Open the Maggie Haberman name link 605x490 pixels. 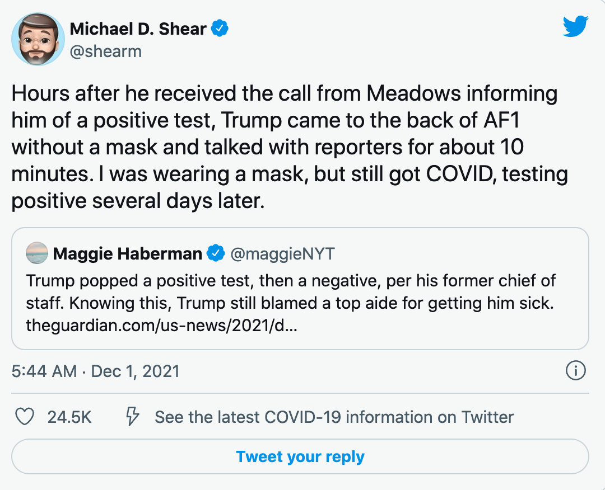(x=127, y=254)
